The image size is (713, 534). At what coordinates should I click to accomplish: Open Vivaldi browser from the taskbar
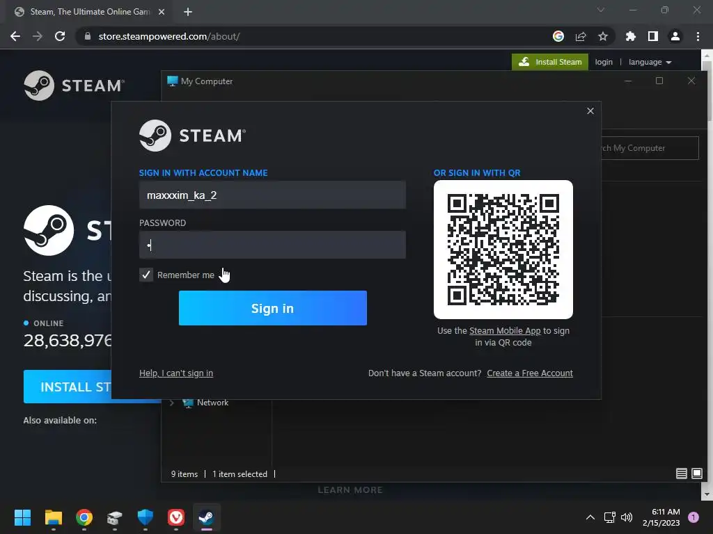click(176, 517)
